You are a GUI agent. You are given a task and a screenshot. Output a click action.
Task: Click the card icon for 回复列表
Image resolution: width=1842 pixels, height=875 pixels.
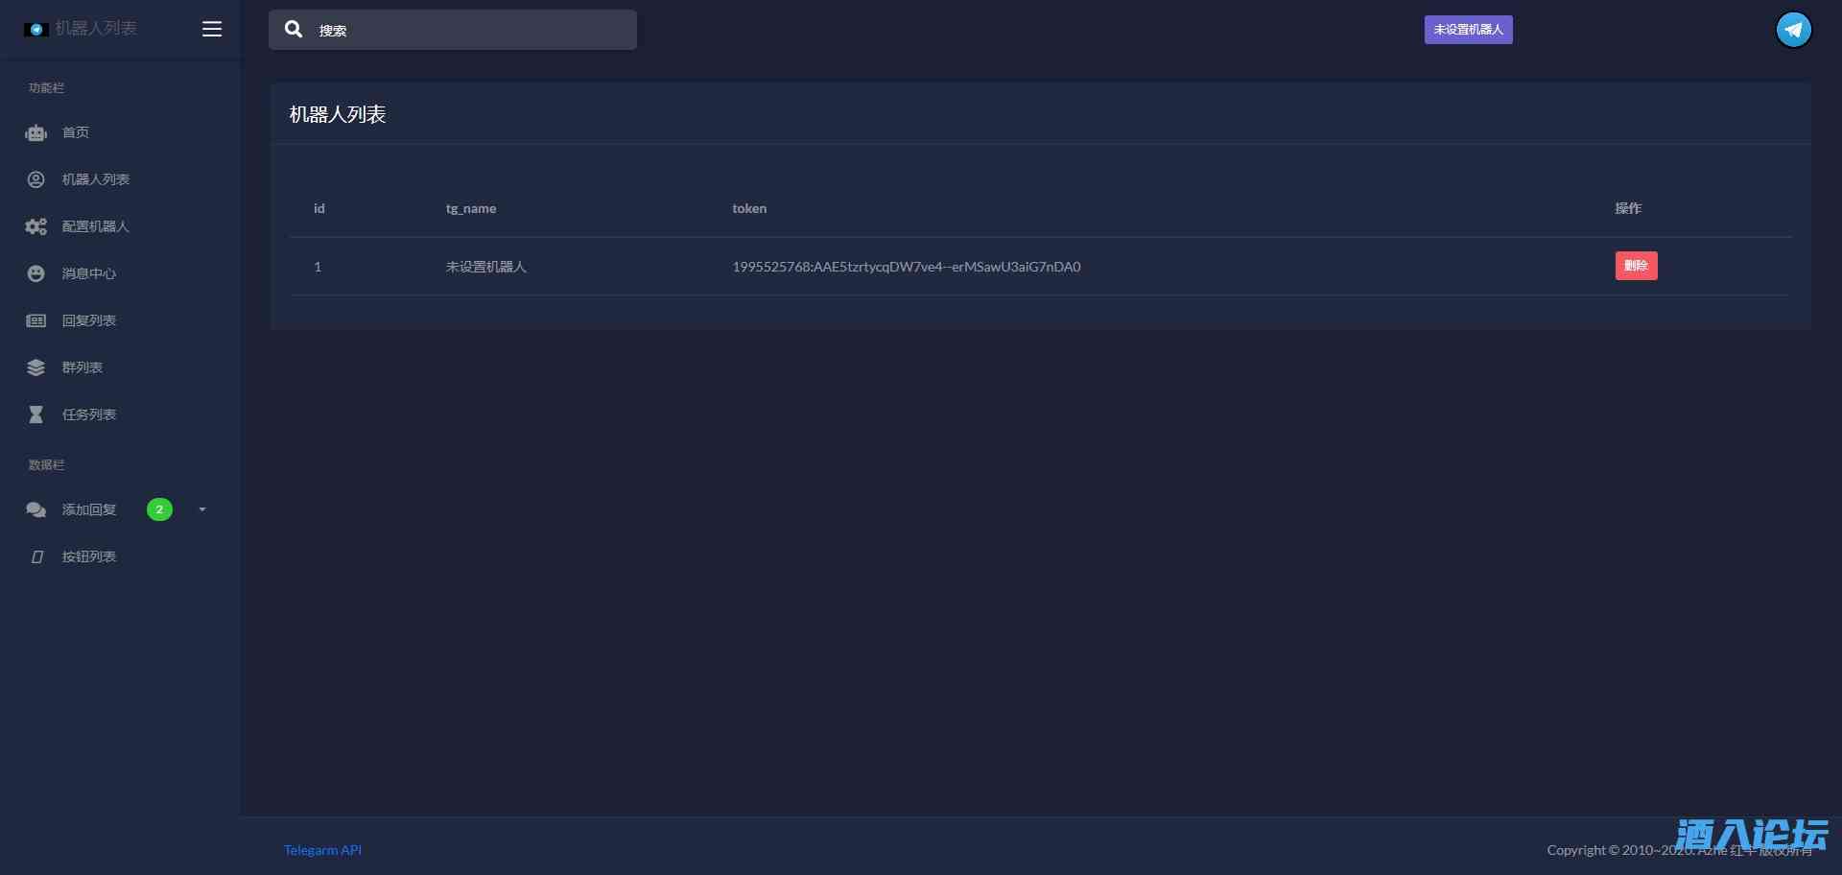point(36,320)
